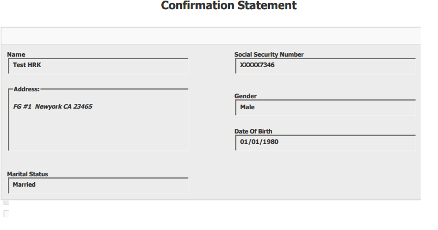Viewport: 438px width, 230px height.
Task: Toggle the second small checkbox below the panel
Action: tap(6, 214)
